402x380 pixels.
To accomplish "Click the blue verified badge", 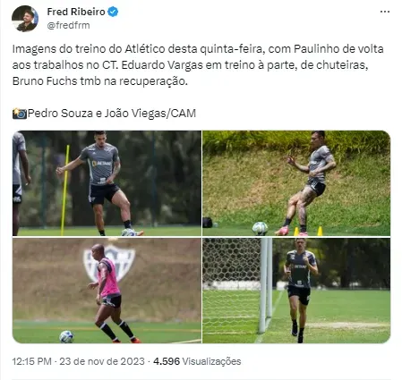I will point(113,12).
